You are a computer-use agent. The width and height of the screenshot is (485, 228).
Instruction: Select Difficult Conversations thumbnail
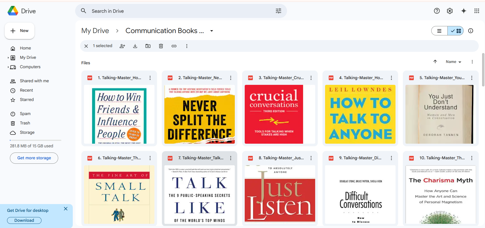[360, 194]
